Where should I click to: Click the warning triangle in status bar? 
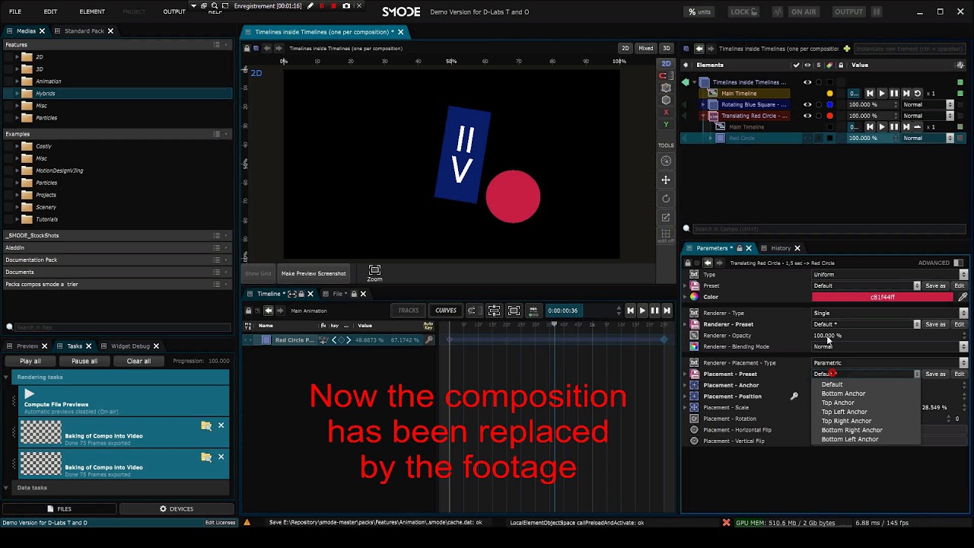[x=247, y=523]
